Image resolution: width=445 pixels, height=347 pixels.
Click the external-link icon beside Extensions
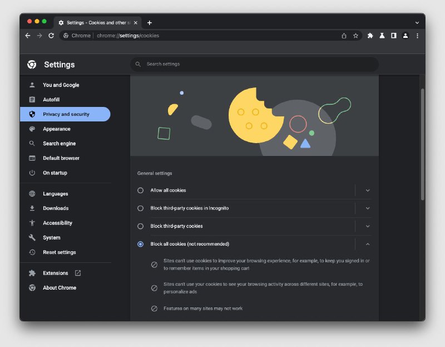78,273
